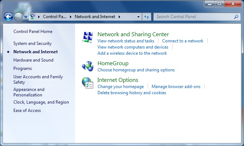Click Control Pa... breadcrumb segment
244x146 pixels.
click(55, 17)
